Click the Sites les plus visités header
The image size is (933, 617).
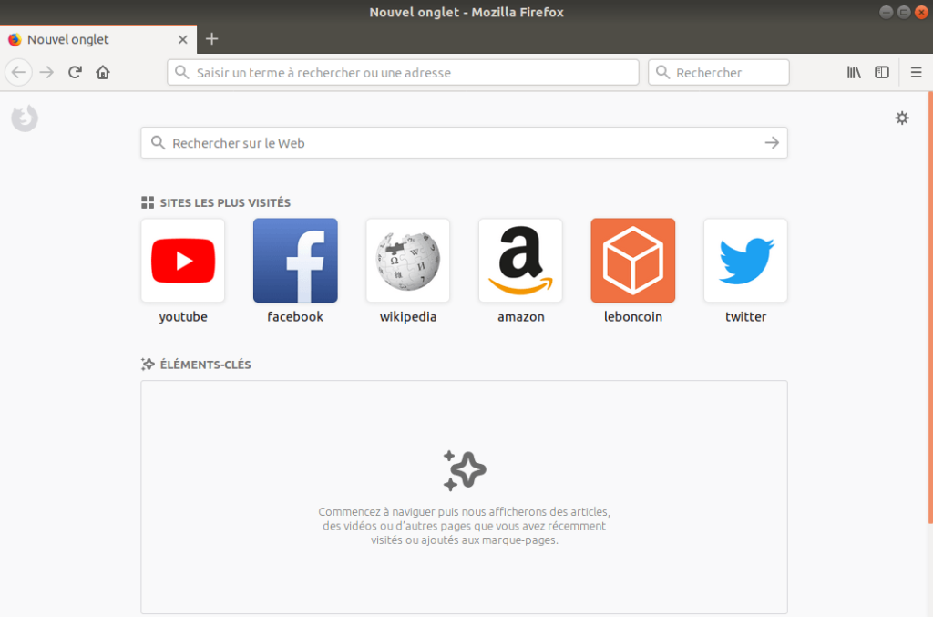[216, 203]
